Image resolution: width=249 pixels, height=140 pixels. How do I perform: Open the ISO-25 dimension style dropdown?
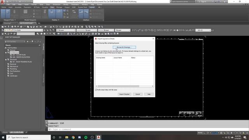click(203, 30)
